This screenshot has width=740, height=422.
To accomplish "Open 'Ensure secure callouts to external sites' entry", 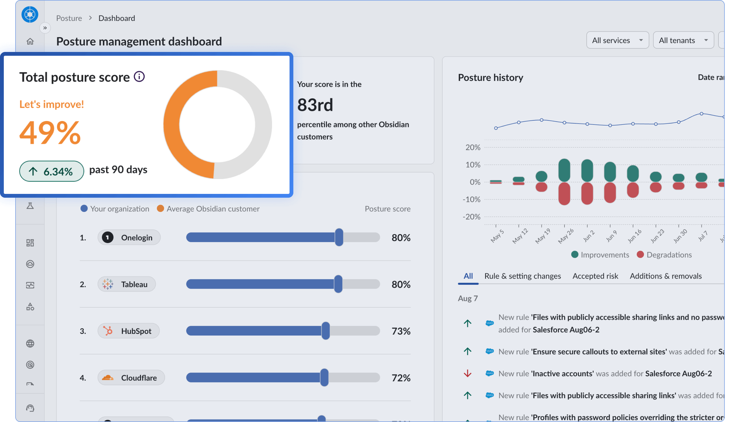I will 611,352.
